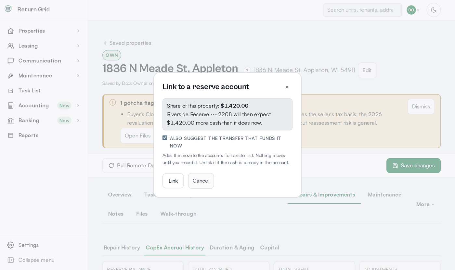Viewport: 455px width, 270px height.
Task: Click the gotcha flag warning icon
Action: (x=113, y=102)
